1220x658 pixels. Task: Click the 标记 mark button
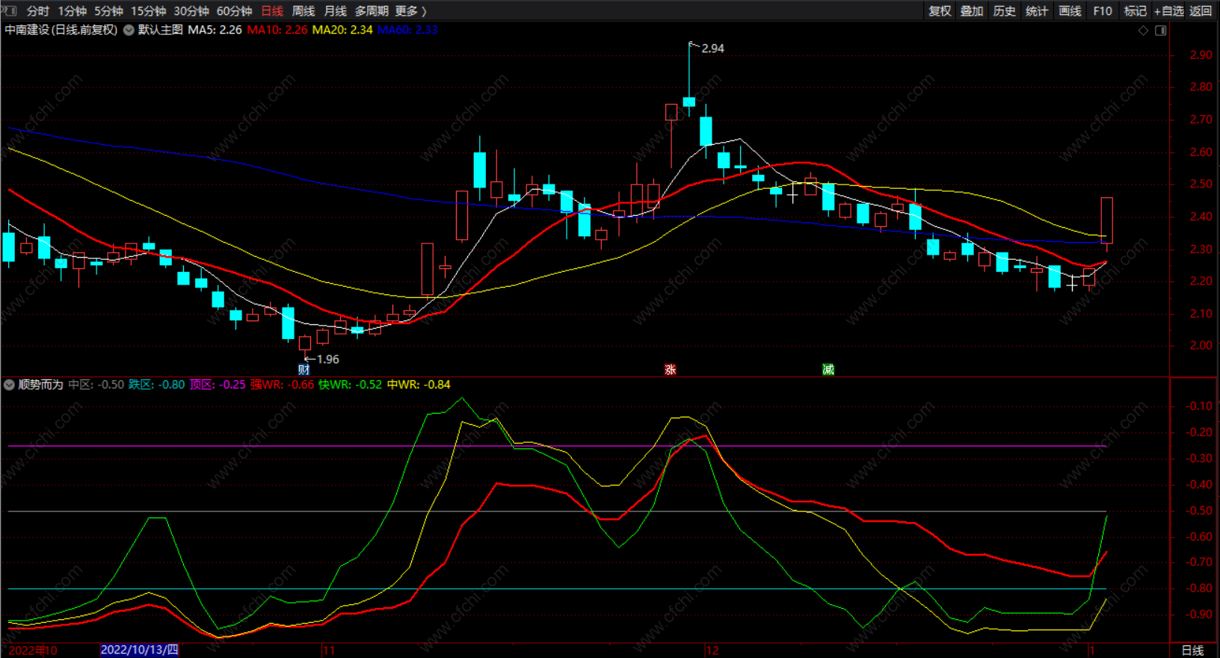[1135, 11]
